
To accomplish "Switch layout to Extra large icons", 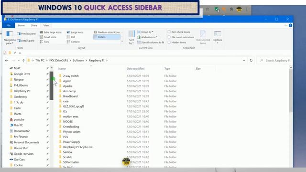I will pyautogui.click(x=51, y=32).
